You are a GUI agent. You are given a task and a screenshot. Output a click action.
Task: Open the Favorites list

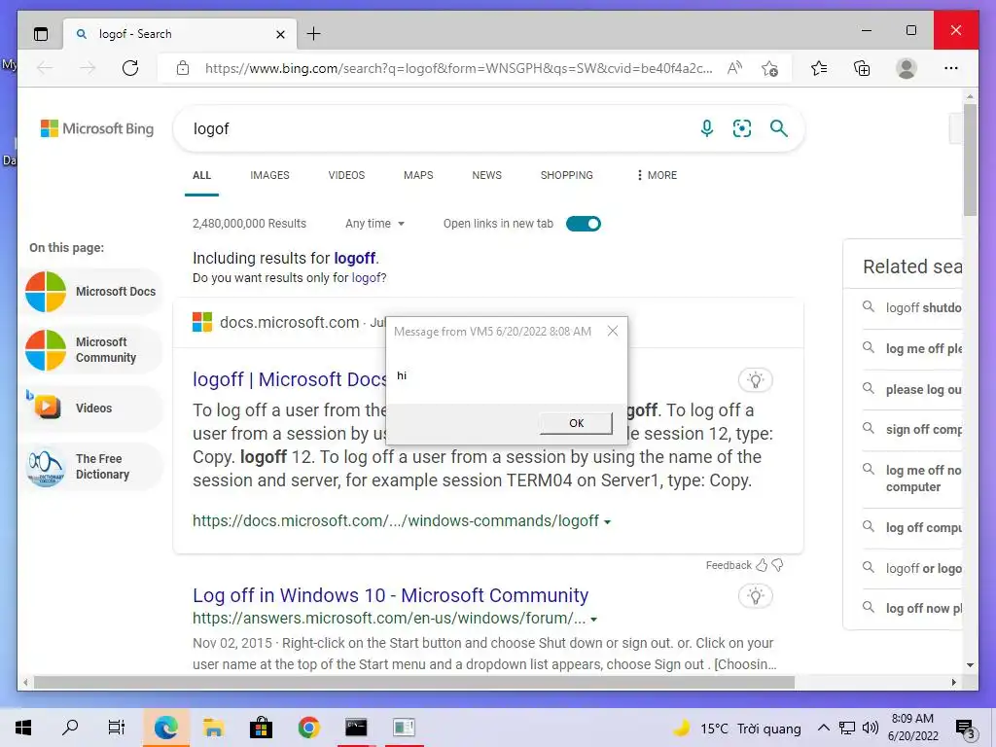[819, 68]
